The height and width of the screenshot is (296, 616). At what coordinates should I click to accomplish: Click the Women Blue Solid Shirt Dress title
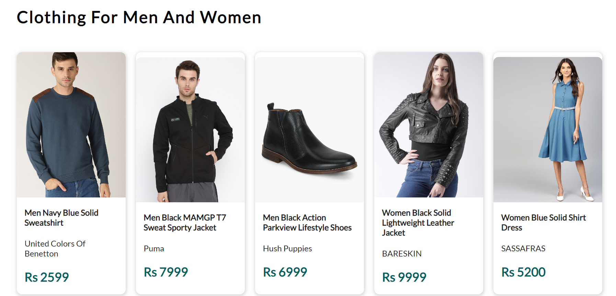(x=544, y=223)
